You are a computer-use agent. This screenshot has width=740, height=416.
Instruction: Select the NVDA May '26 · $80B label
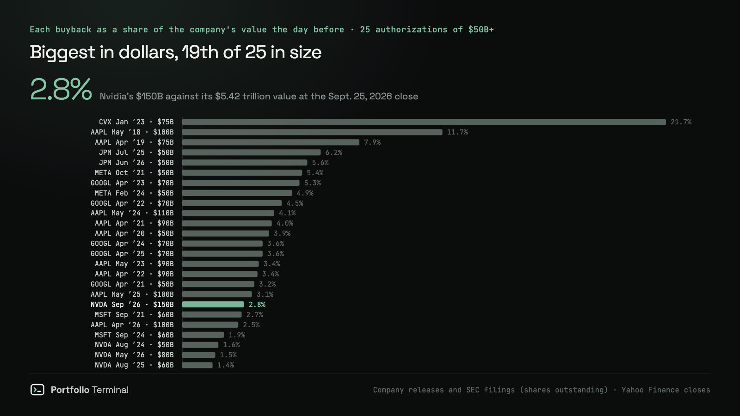click(x=134, y=355)
